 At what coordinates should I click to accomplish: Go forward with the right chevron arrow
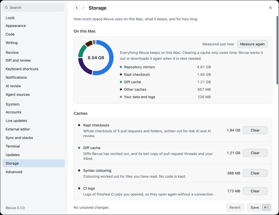[83, 8]
